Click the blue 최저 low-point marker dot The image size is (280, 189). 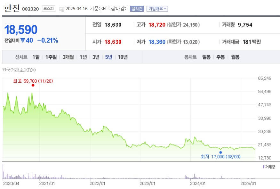(x=220, y=152)
